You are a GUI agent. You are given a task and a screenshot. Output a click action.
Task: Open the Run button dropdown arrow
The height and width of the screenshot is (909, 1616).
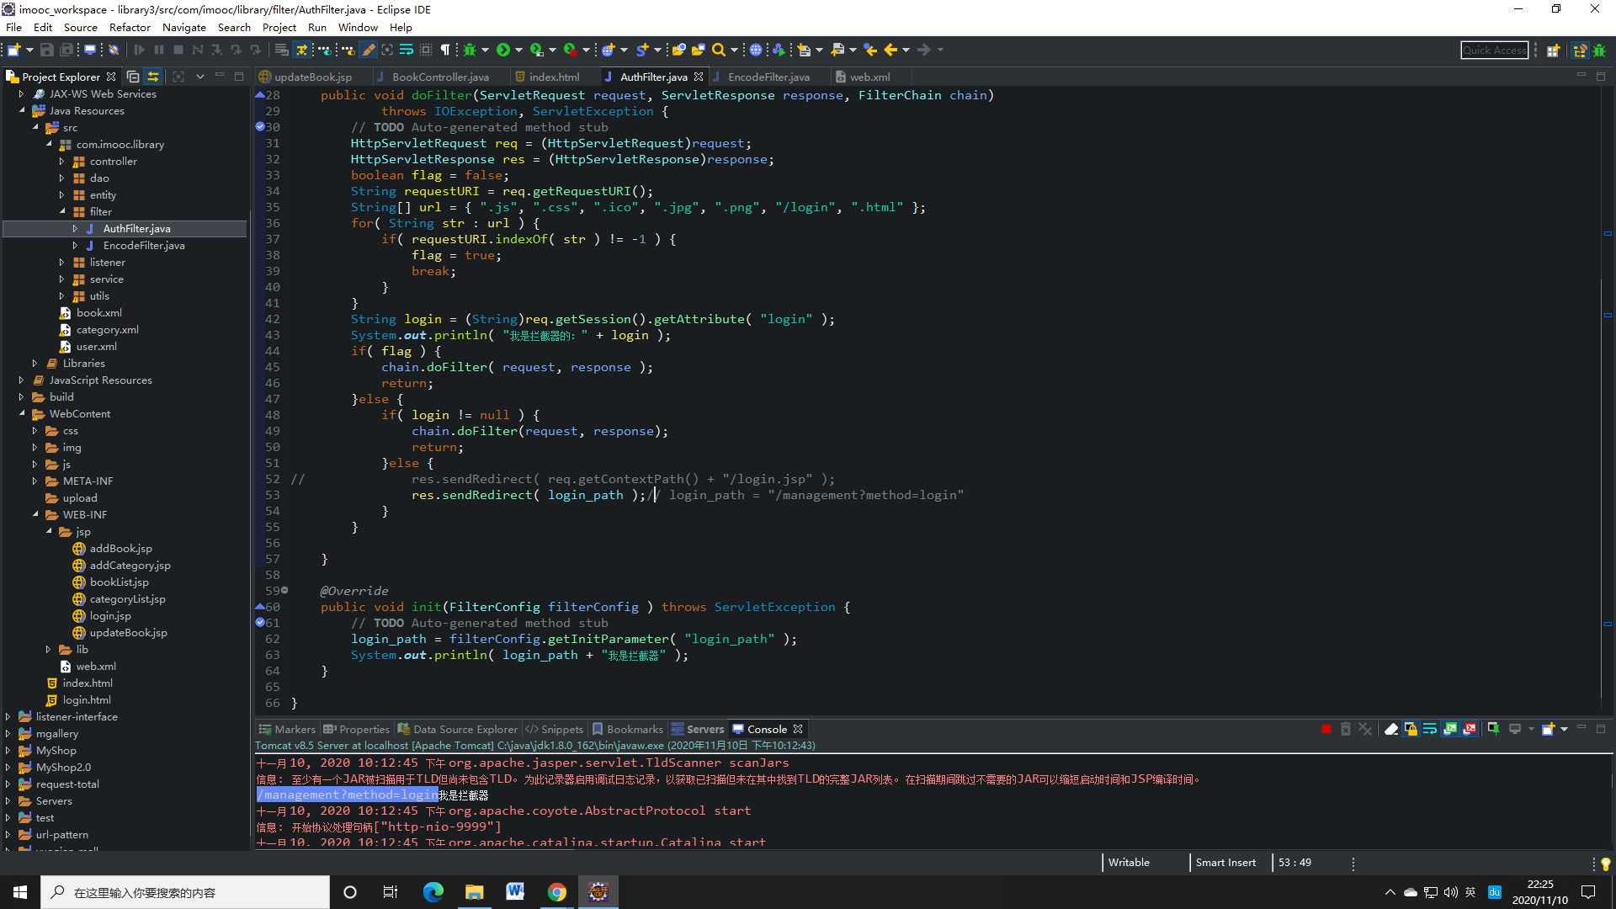518,50
